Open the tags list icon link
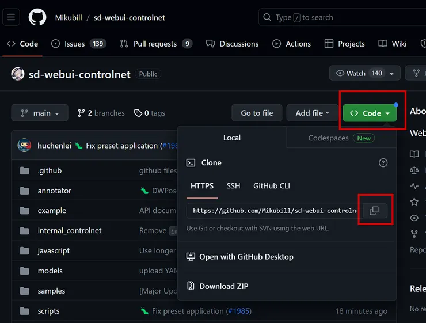This screenshot has width=426, height=323. tap(138, 113)
